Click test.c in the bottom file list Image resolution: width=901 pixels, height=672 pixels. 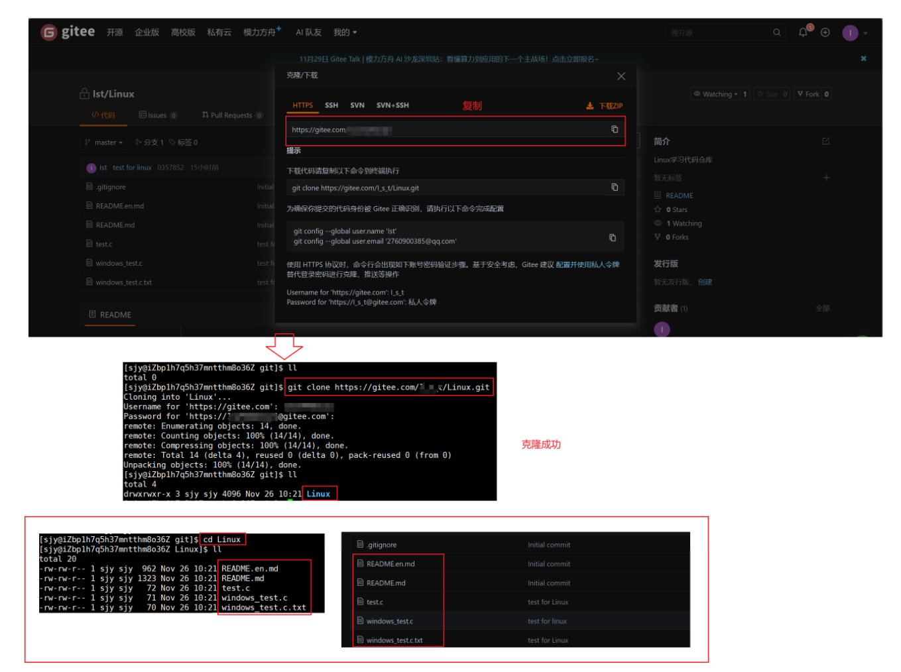click(x=375, y=602)
